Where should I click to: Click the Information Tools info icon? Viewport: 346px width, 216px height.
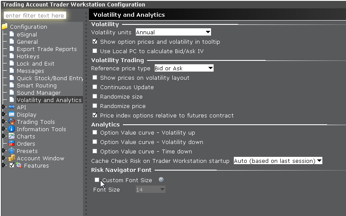point(12,129)
